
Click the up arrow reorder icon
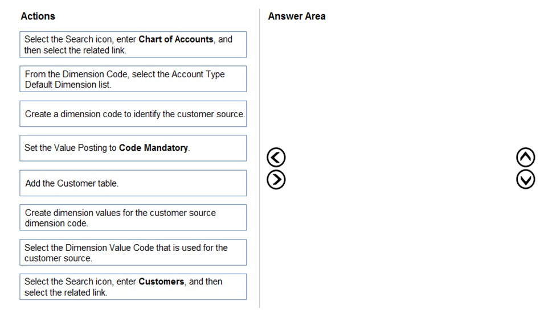tap(525, 158)
